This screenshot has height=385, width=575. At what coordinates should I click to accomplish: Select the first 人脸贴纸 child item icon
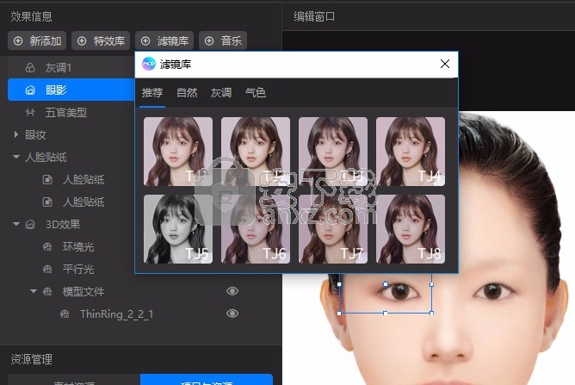pos(47,179)
